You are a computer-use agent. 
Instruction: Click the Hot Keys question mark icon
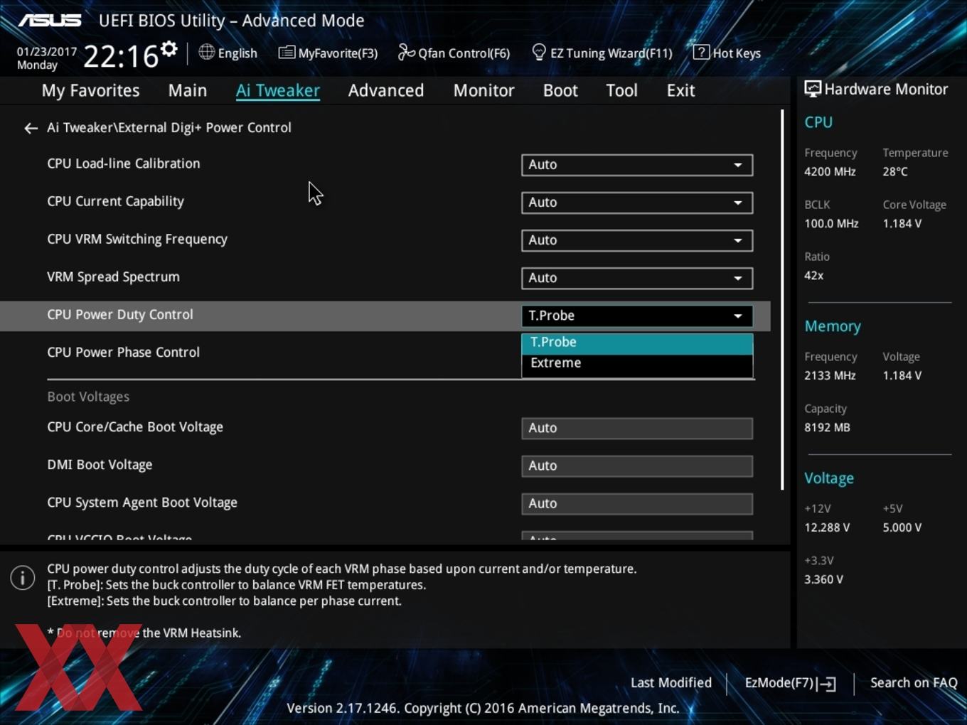click(x=701, y=52)
